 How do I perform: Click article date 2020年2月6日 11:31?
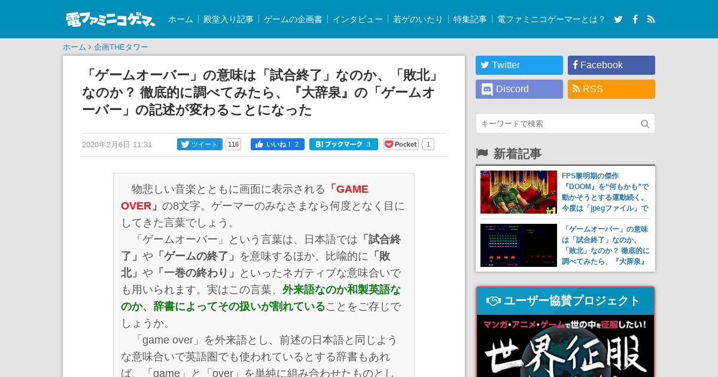(117, 144)
